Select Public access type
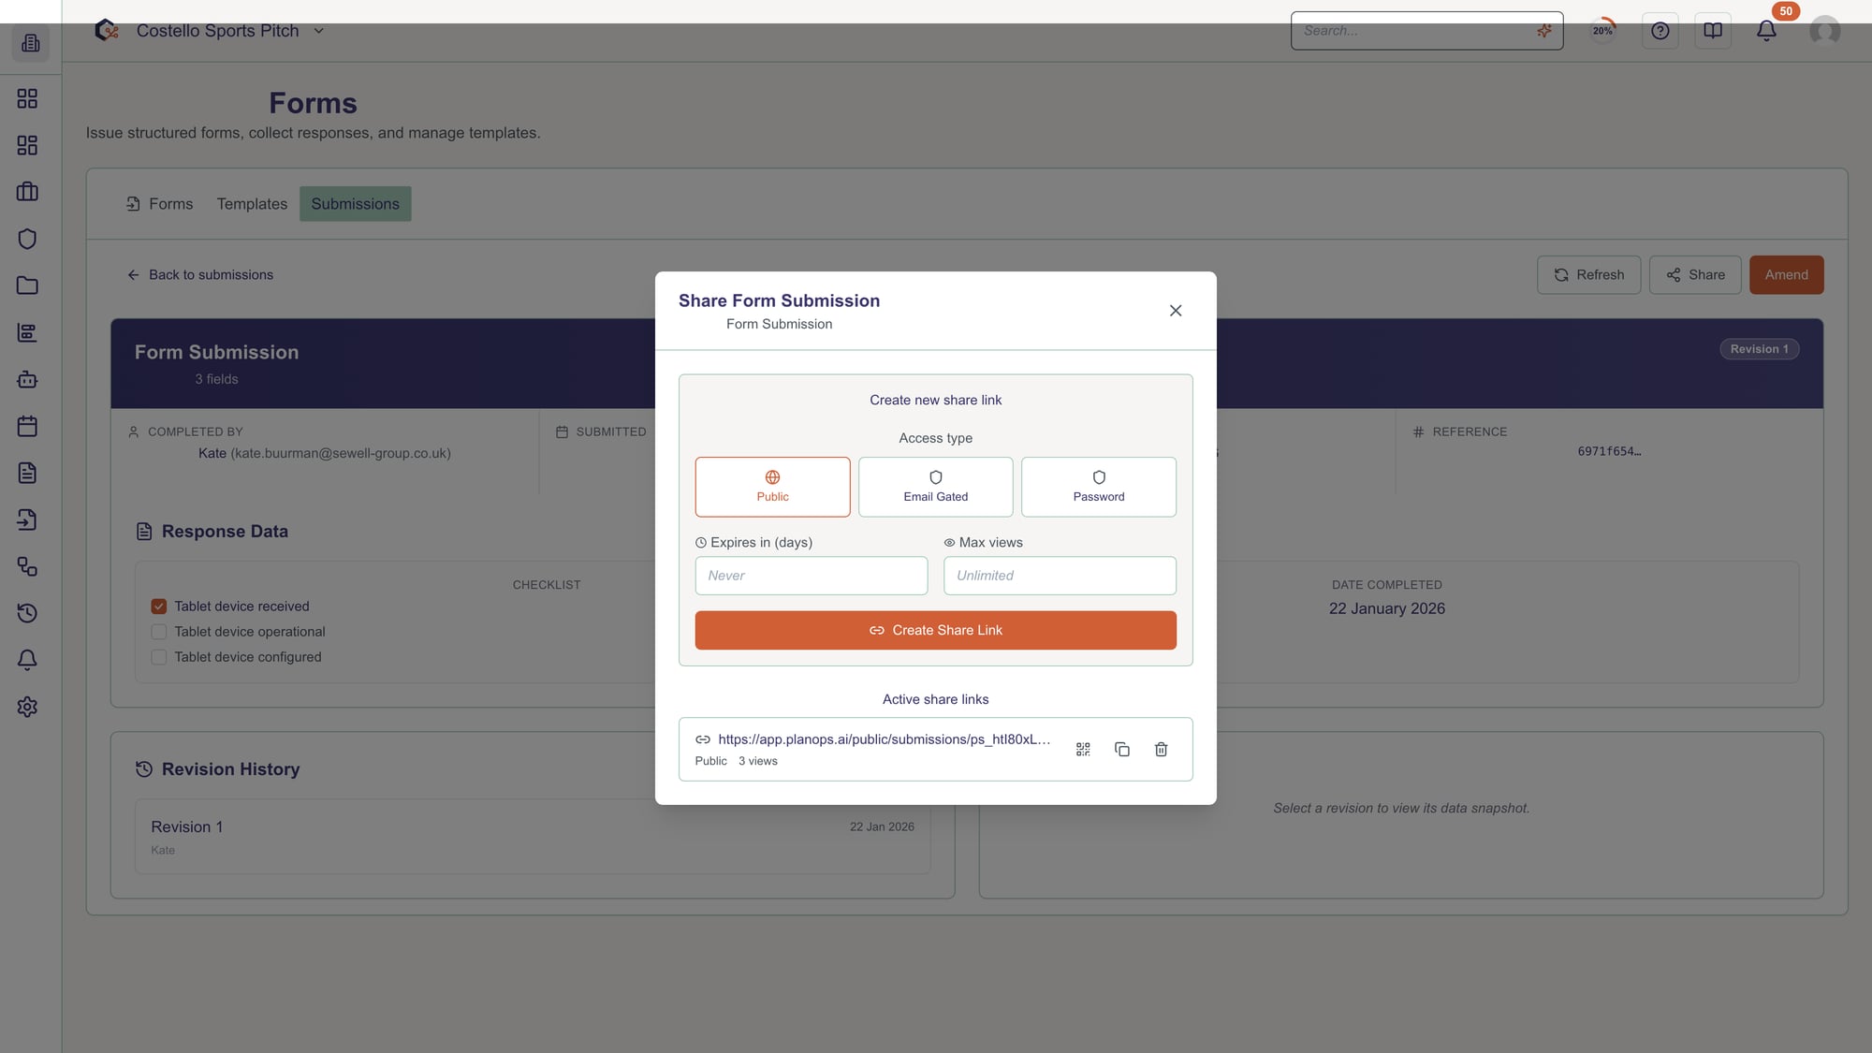The image size is (1872, 1053). click(772, 487)
